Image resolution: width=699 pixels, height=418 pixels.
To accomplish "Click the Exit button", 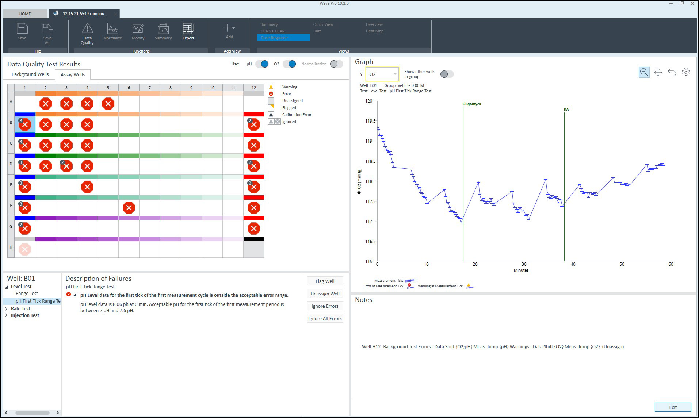I will 673,407.
